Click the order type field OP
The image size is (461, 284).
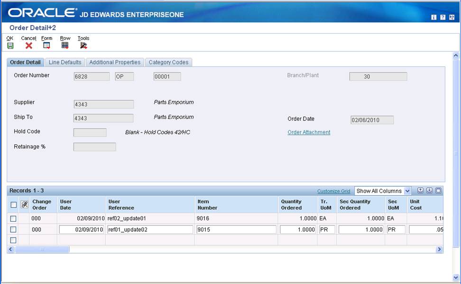tap(124, 76)
